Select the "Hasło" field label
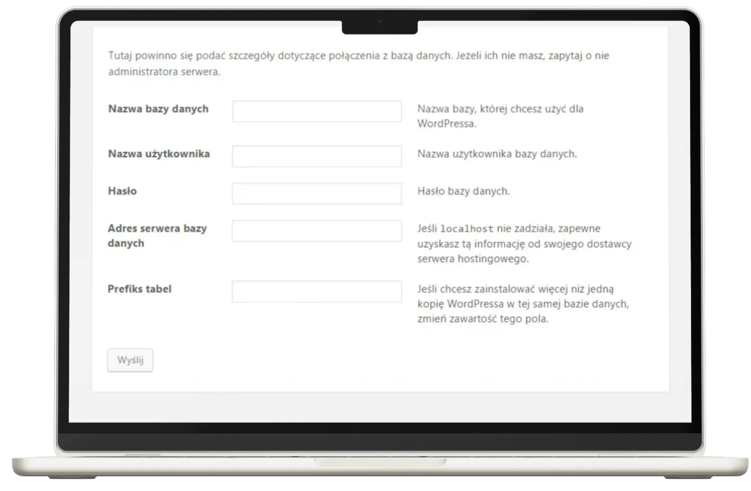Viewport: 751px width, 491px height. click(122, 191)
